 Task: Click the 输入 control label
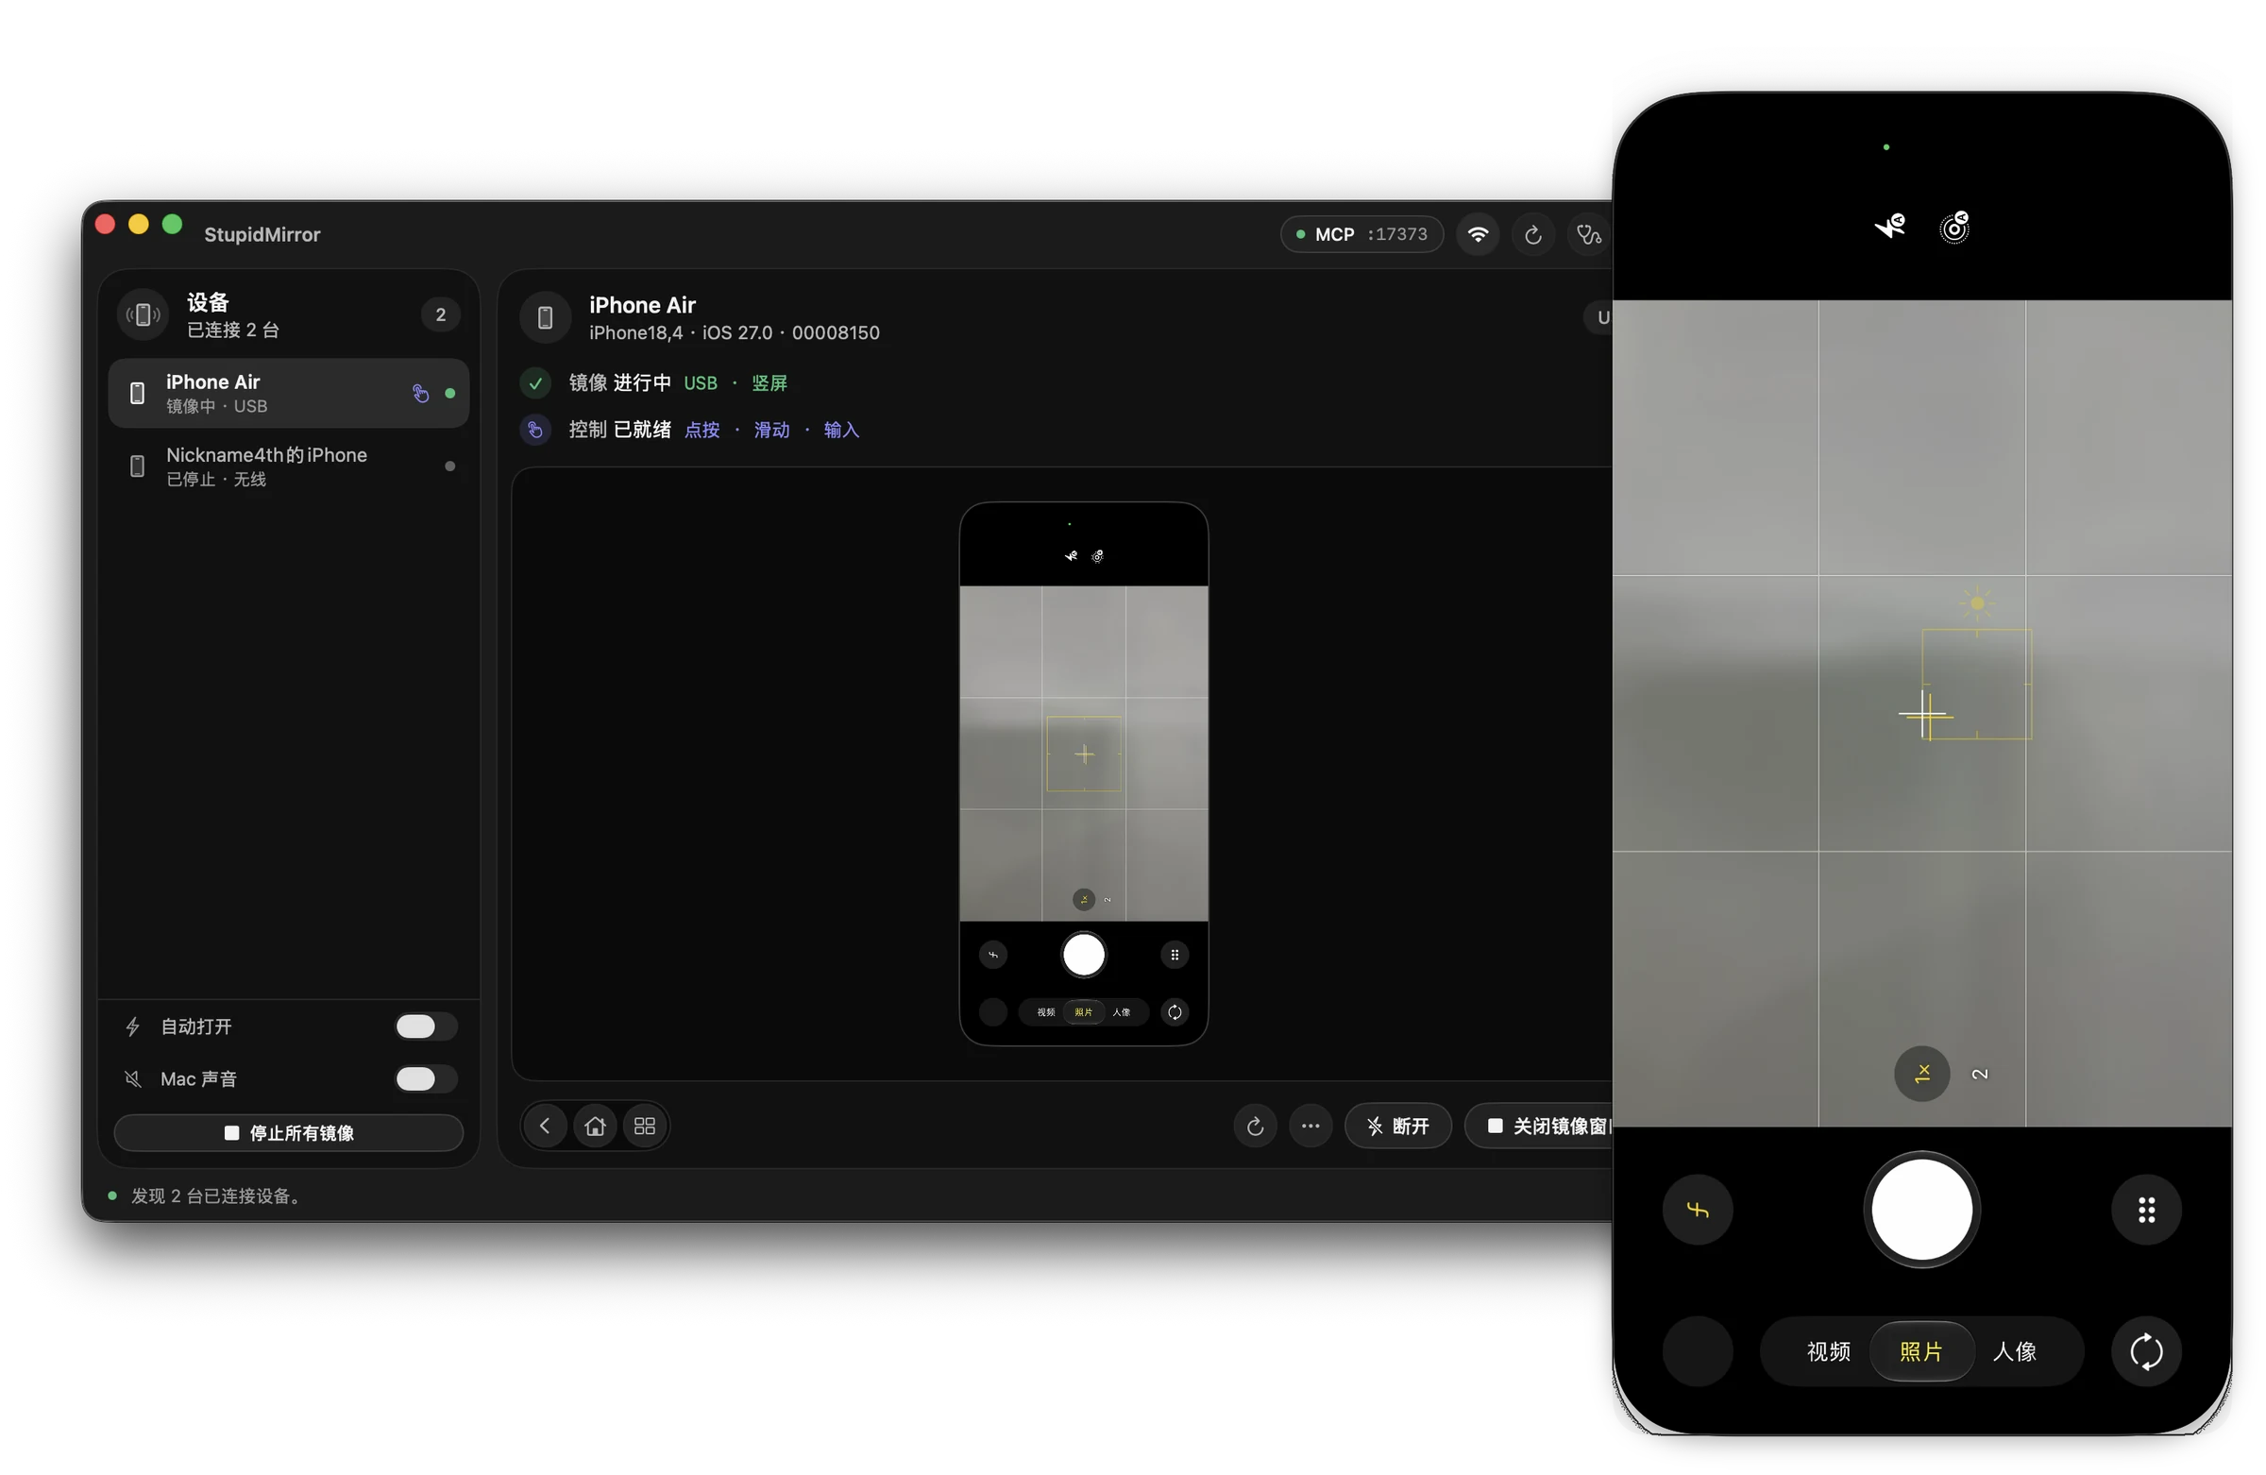[x=840, y=431]
